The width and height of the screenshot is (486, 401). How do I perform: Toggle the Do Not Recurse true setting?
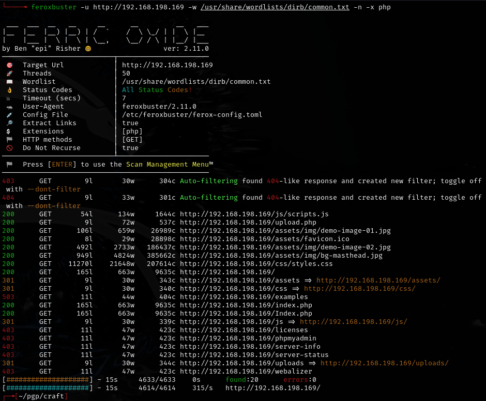tap(130, 147)
